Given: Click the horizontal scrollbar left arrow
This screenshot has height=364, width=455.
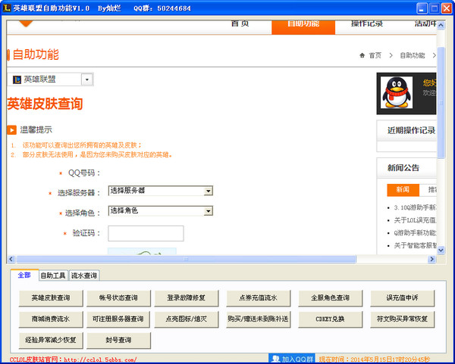Looking at the screenshot, I should pos(11,259).
